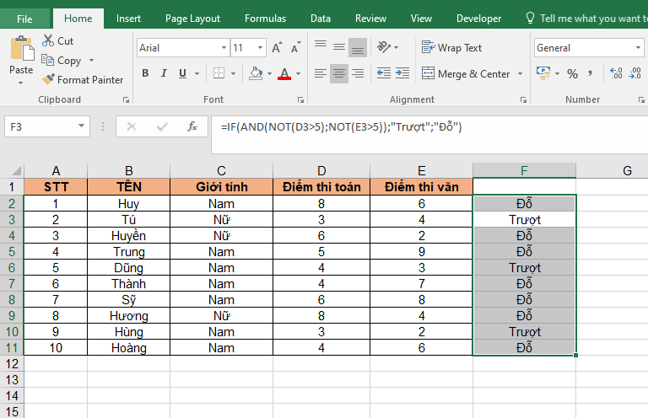Open the Page Layout tab

192,18
